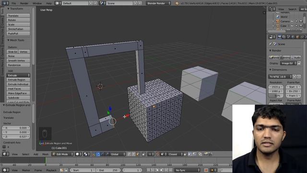Click the timeline End frame field
Viewport: 307px width, 173px height.
point(108,170)
